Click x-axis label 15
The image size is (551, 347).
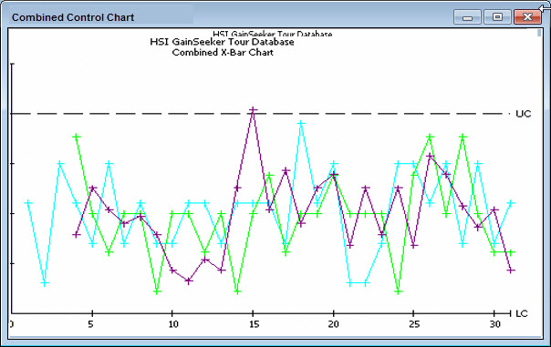254,324
